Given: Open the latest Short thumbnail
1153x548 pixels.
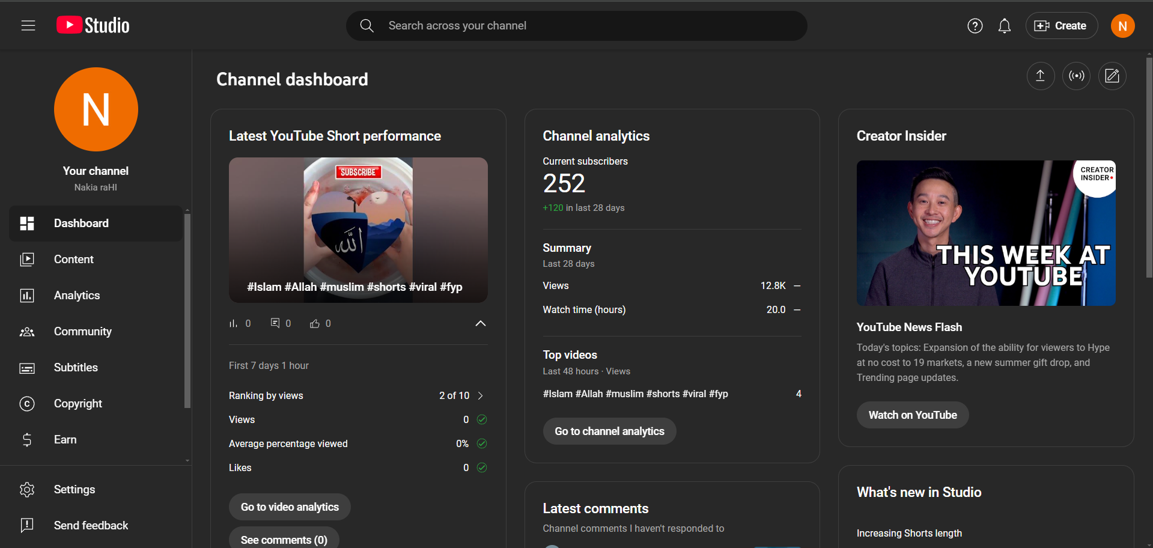Looking at the screenshot, I should click(358, 230).
